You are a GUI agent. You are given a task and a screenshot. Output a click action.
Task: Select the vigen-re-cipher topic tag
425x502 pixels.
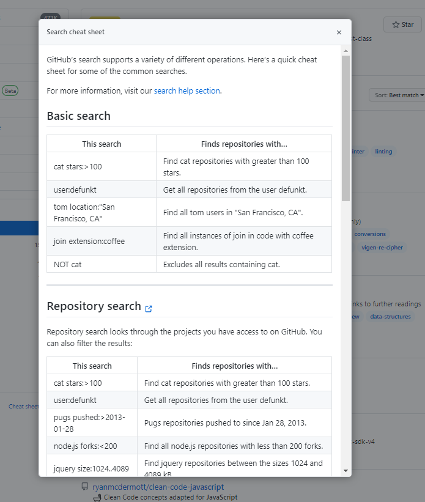(382, 248)
